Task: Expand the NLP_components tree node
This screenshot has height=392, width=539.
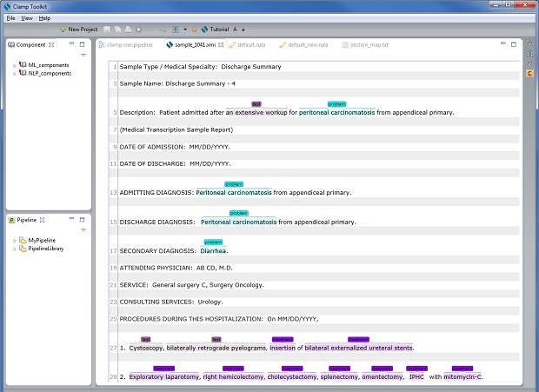Action: click(x=14, y=74)
